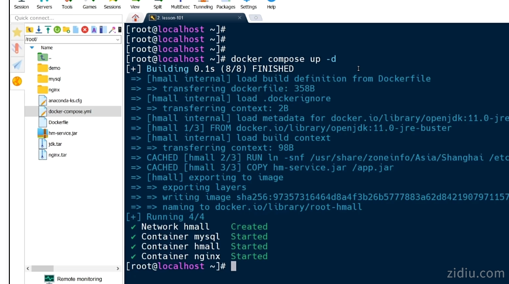509x284 pixels.
Task: Go to parent directory using folder-up icon
Action: (x=30, y=30)
